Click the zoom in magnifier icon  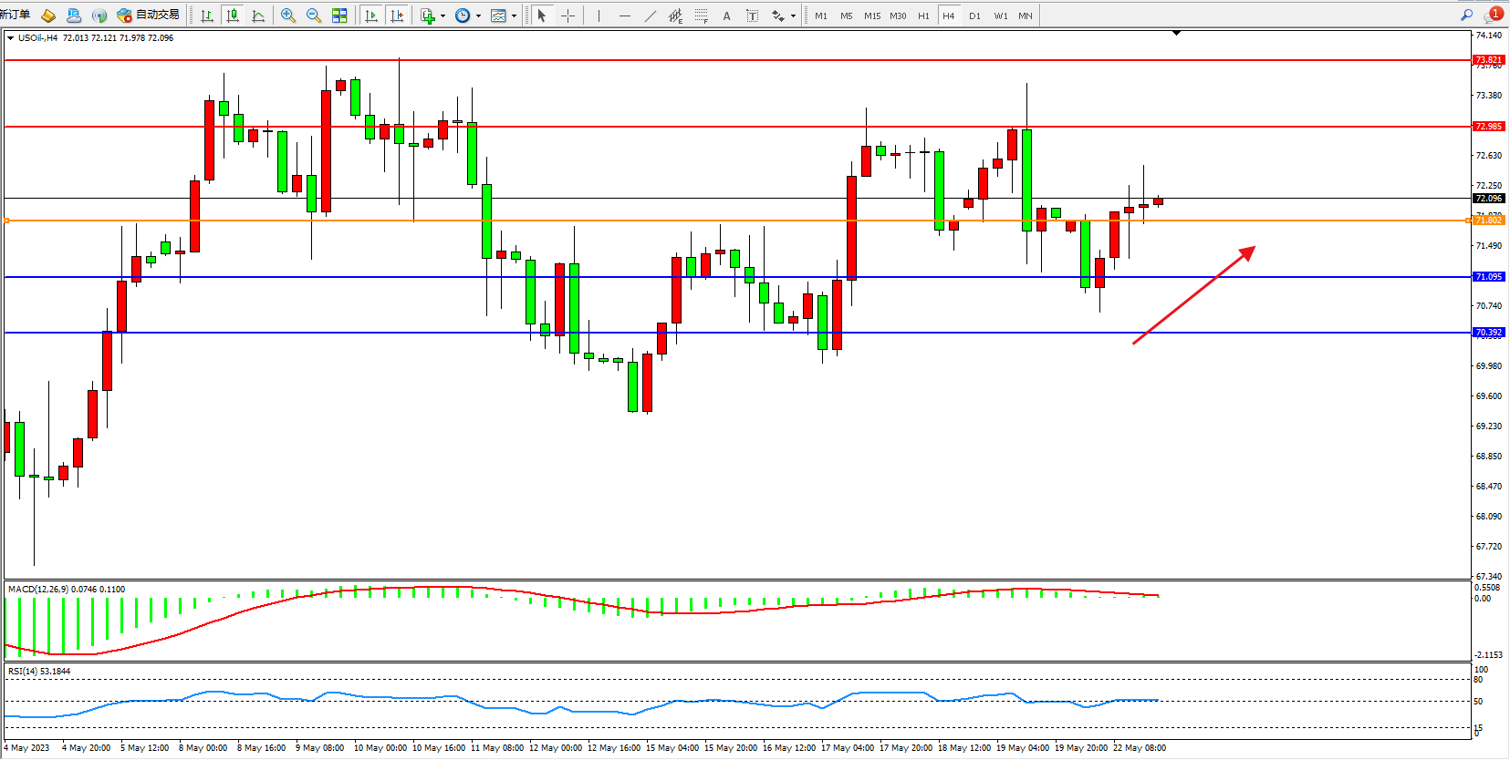point(288,15)
